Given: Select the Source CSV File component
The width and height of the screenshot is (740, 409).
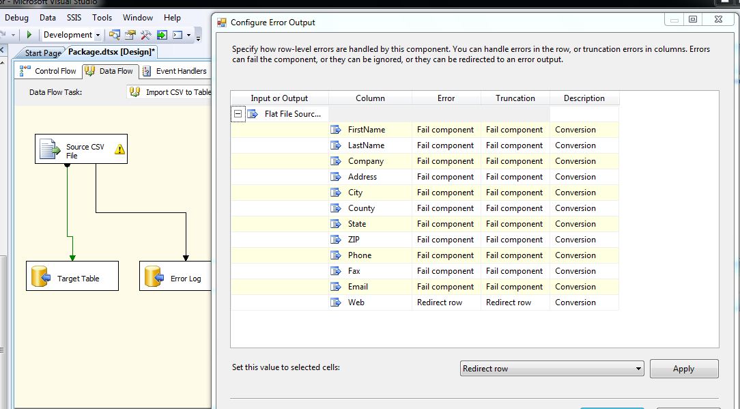Looking at the screenshot, I should tap(81, 149).
